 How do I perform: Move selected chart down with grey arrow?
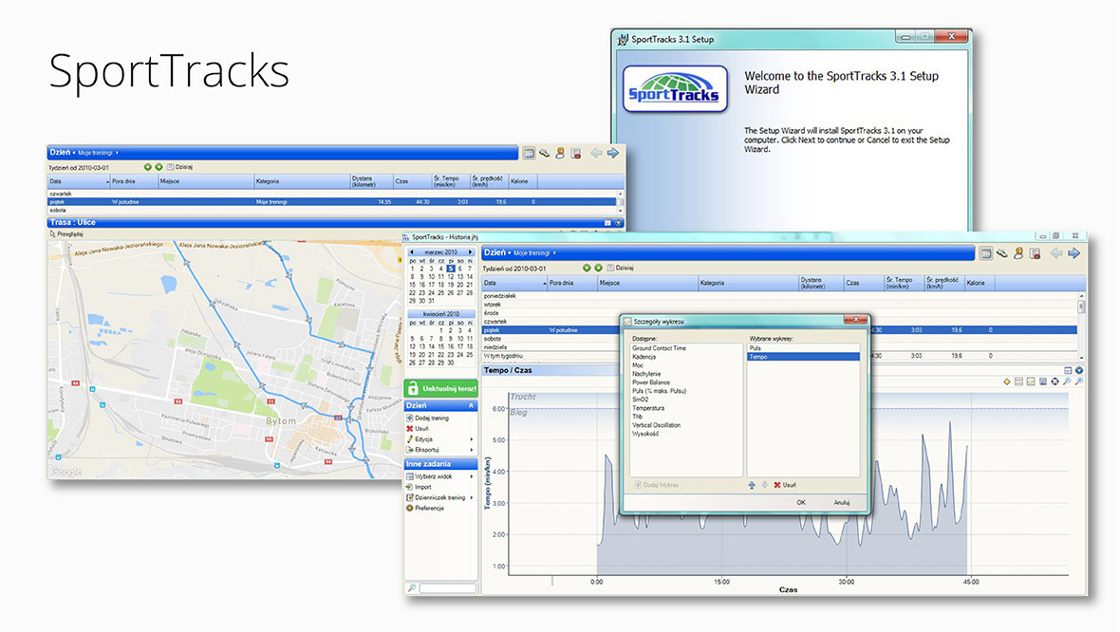[x=764, y=485]
